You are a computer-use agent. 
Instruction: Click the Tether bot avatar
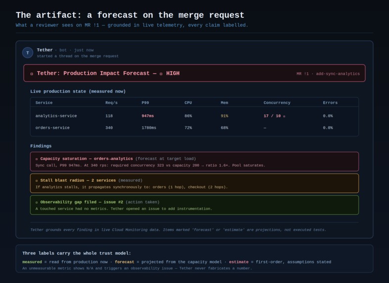[x=28, y=53]
